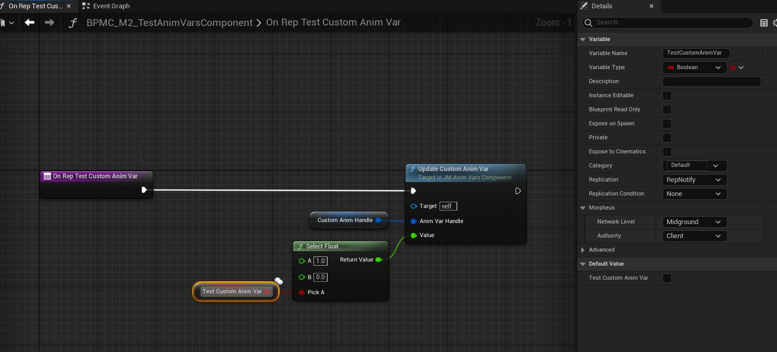Open the Replication RepNotify dropdown
The height and width of the screenshot is (352, 777).
coord(694,180)
